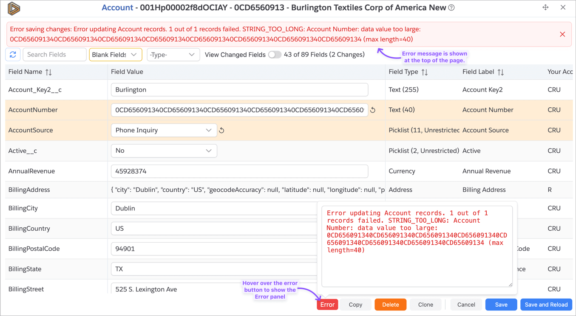Open the Blank Fields dropdown
Viewport: 576px width, 316px height.
pyautogui.click(x=115, y=55)
